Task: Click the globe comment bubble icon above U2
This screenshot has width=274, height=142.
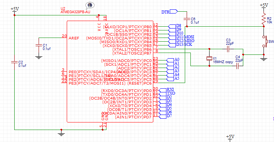Action: pos(90,6)
